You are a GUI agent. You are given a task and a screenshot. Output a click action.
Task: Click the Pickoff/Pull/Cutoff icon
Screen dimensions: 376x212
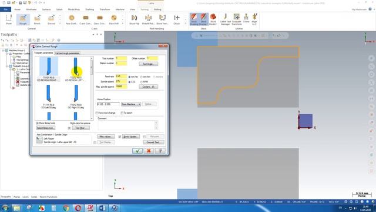click(x=148, y=19)
